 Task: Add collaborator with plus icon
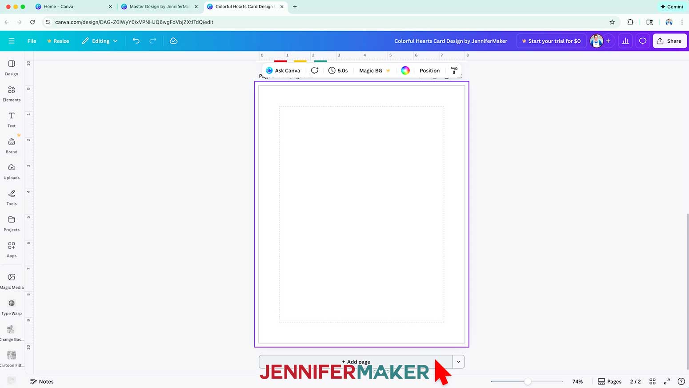point(608,41)
